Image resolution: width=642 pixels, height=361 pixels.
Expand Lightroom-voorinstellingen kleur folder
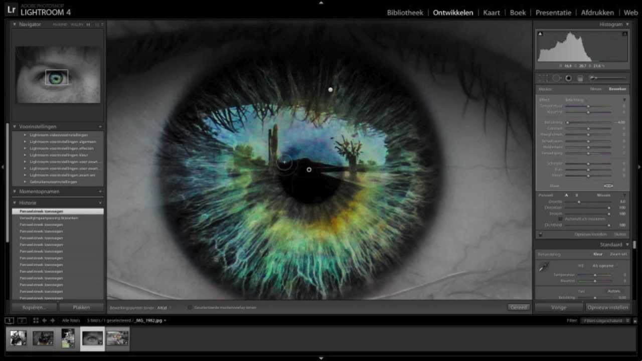25,155
